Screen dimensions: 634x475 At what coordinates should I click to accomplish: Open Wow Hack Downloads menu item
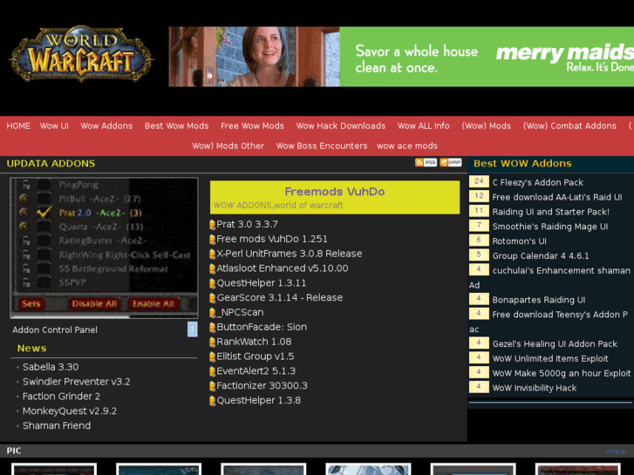pyautogui.click(x=341, y=126)
